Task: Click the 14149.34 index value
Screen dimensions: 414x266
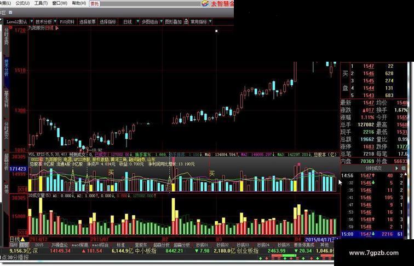Action: click(x=60, y=251)
